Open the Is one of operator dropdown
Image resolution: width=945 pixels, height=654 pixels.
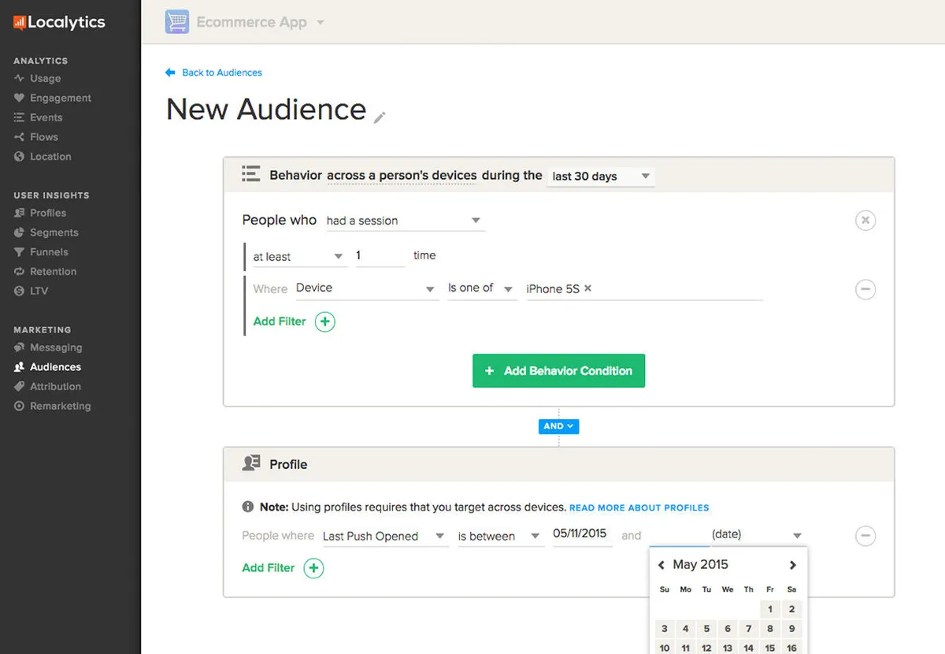click(x=481, y=288)
